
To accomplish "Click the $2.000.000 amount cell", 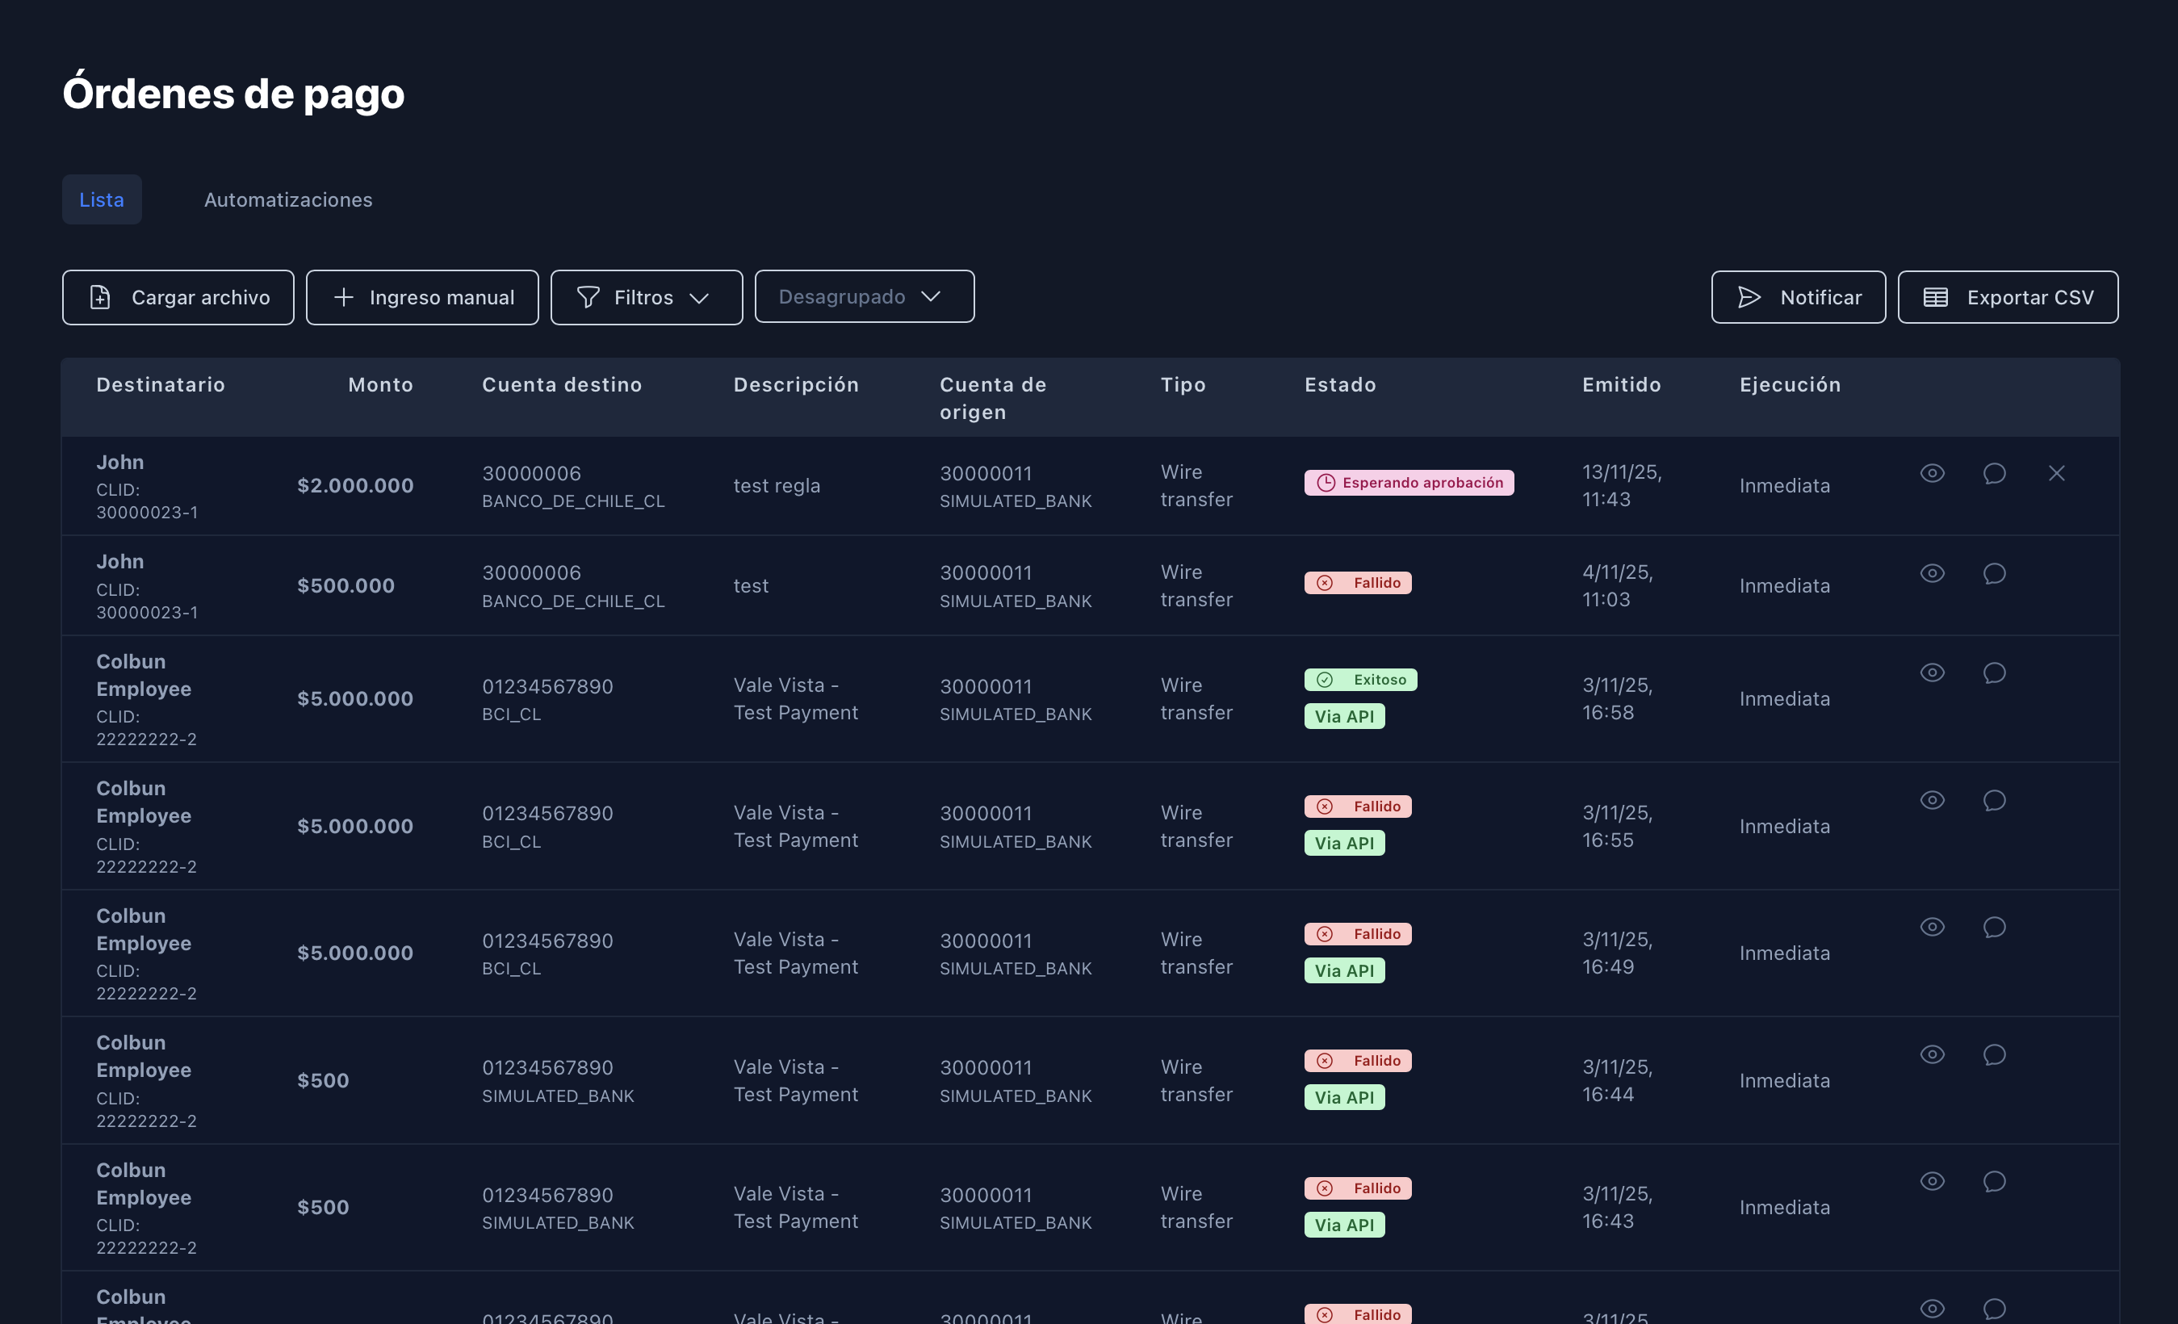I will [x=355, y=485].
